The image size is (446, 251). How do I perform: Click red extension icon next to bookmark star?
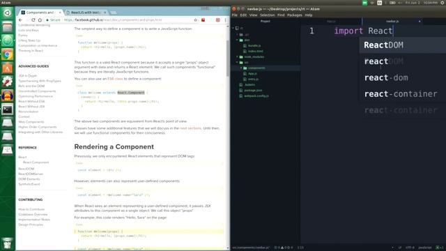[x=203, y=20]
